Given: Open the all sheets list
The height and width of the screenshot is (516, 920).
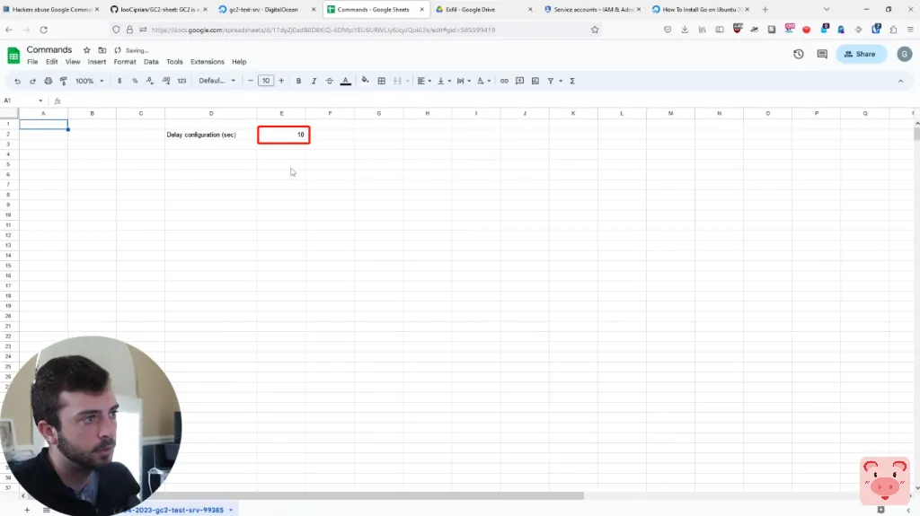Looking at the screenshot, I should point(47,510).
